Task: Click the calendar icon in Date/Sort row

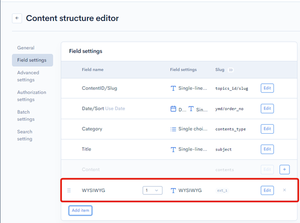Action: click(x=173, y=109)
